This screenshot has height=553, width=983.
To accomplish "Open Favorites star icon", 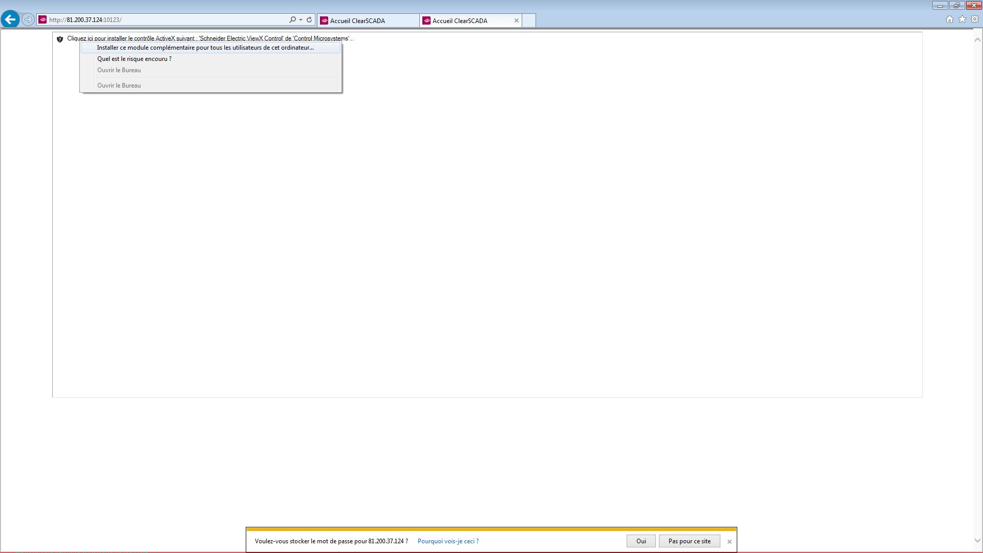I will tap(962, 19).
